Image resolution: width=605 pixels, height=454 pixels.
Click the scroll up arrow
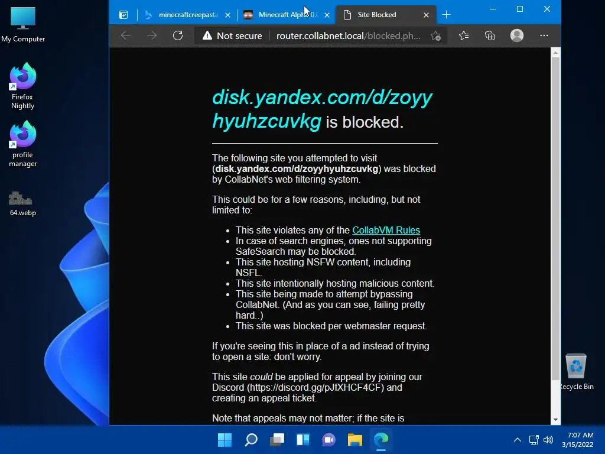tap(555, 53)
